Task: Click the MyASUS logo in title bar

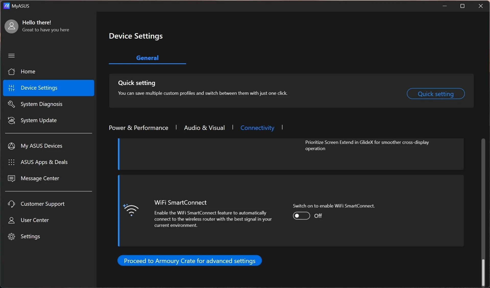Action: point(7,6)
